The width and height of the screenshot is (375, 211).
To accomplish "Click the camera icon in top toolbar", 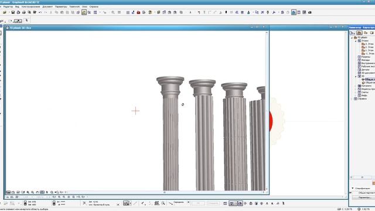I will 310,12.
